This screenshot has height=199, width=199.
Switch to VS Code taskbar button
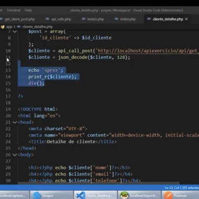coord(95,195)
